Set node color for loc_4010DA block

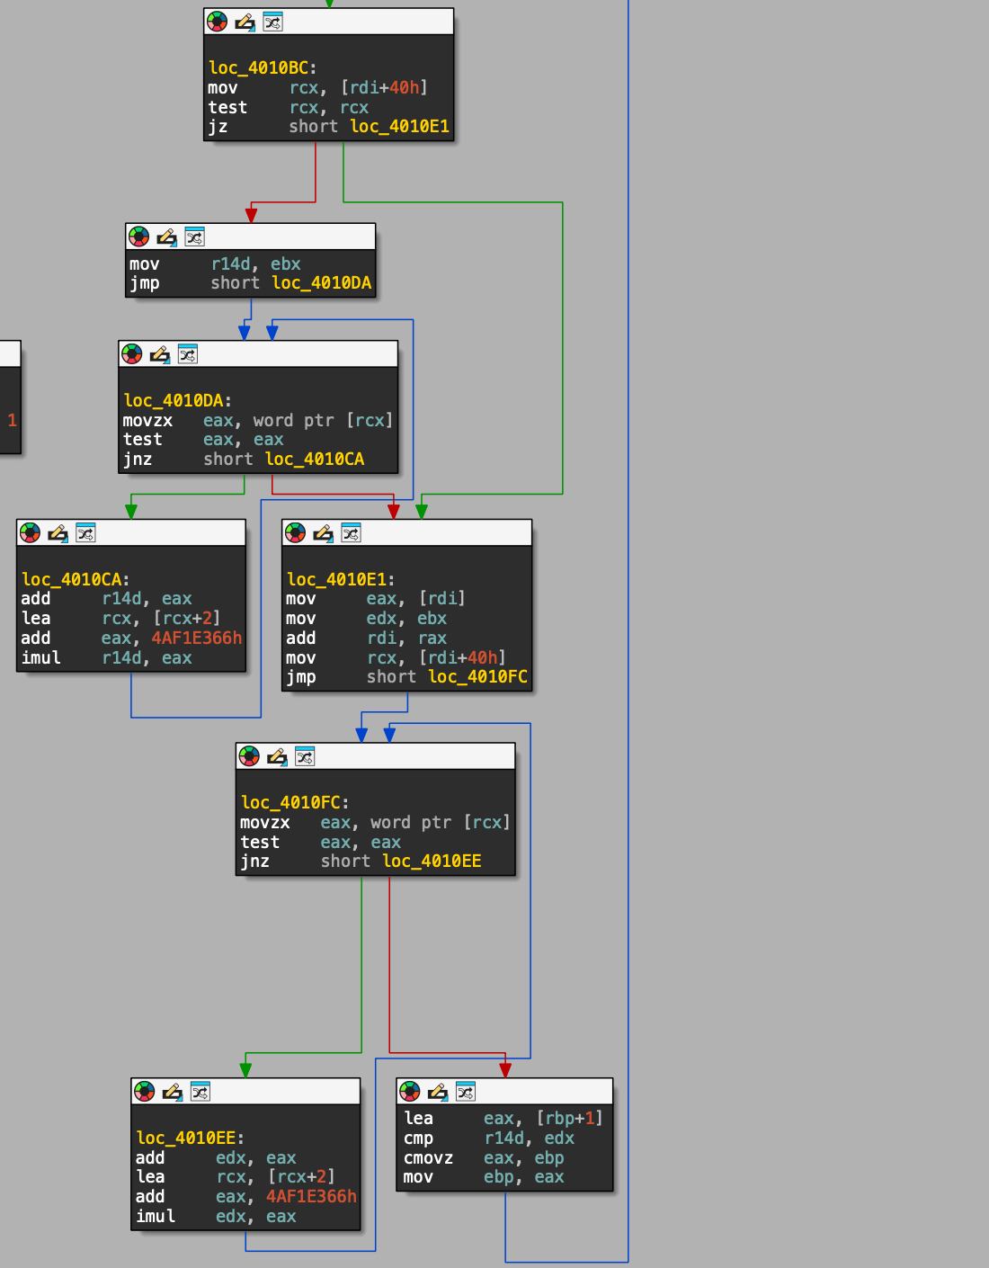[x=132, y=354]
